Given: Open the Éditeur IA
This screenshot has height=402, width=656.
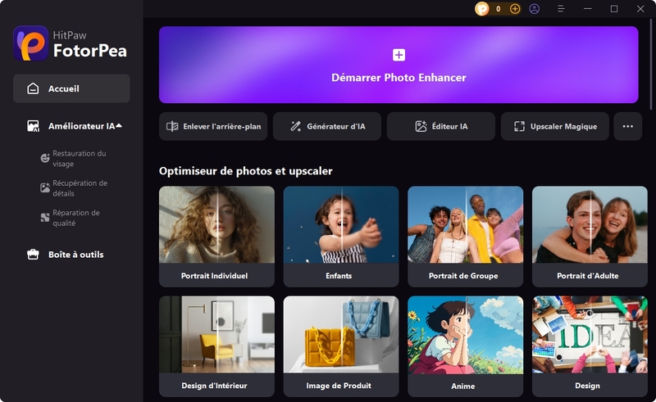Looking at the screenshot, I should click(x=441, y=126).
